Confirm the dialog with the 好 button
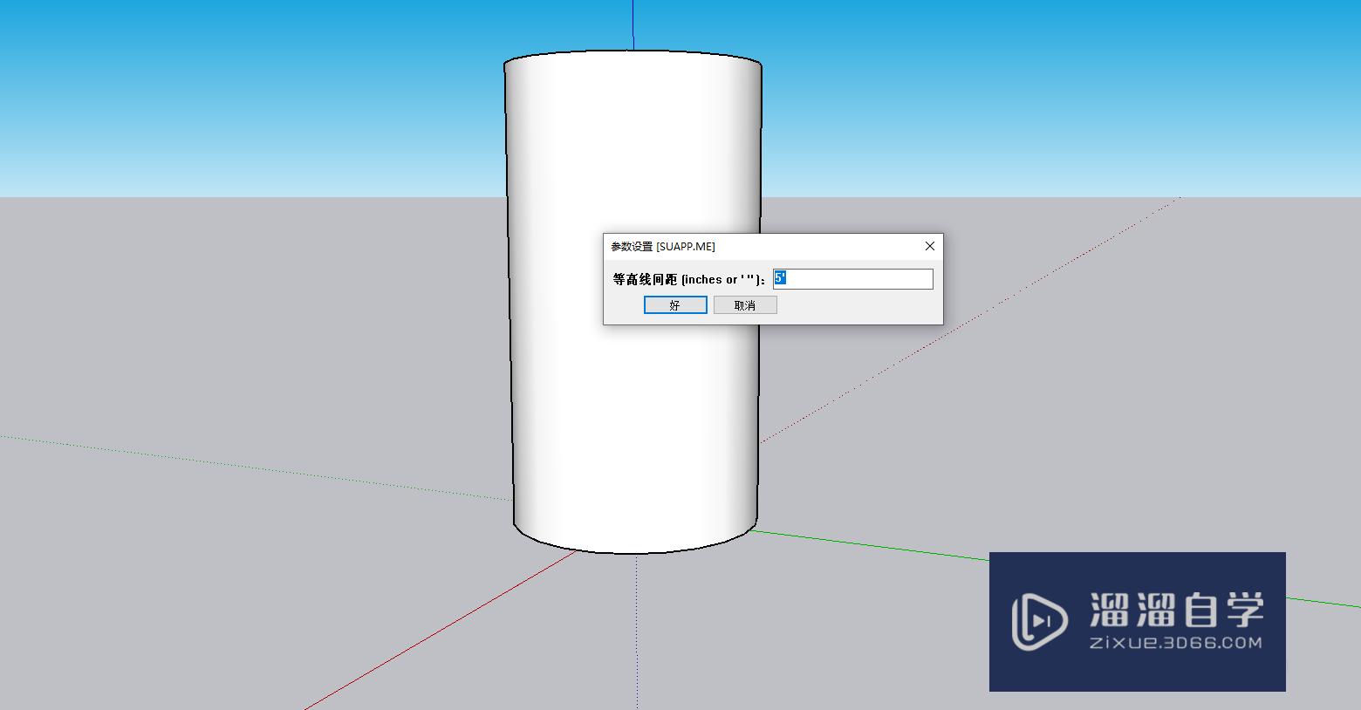Screen dimensions: 1361x710 tap(675, 304)
